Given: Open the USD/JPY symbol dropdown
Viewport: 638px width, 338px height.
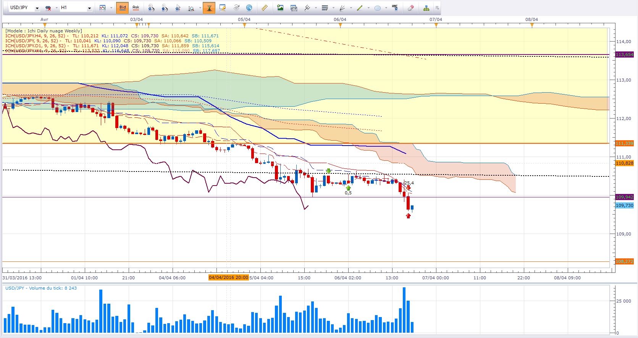Looking at the screenshot, I should coord(37,8).
